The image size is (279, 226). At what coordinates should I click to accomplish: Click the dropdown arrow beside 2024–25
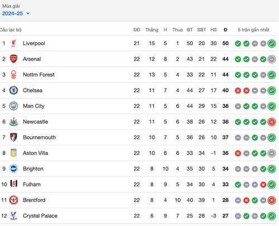(x=28, y=13)
